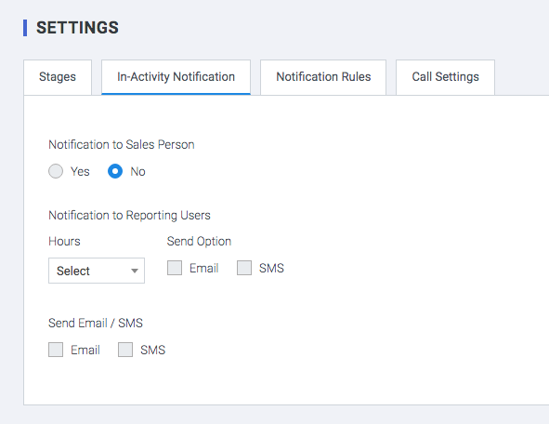Viewport: 549px width, 424px height.
Task: Tick the Email checkbox under Send Option
Action: tap(175, 268)
